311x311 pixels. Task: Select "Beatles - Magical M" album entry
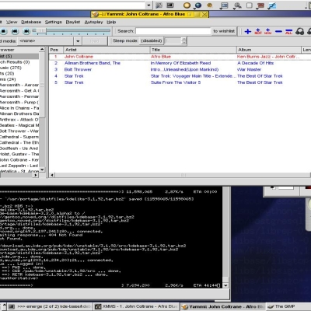(19, 125)
